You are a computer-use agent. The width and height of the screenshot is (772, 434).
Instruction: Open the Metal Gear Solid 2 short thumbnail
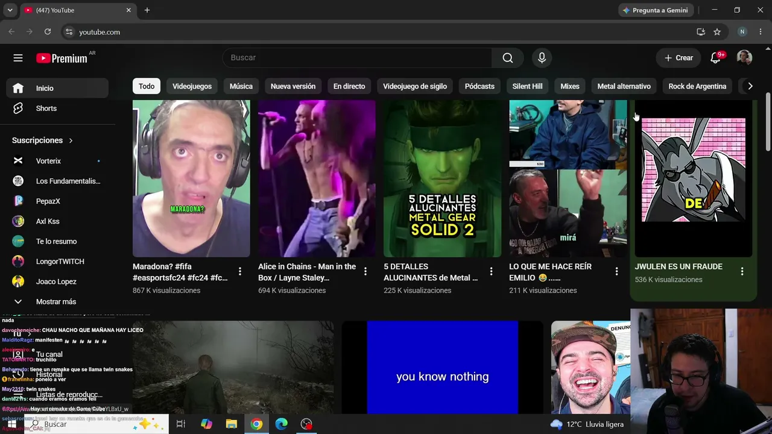click(x=442, y=179)
